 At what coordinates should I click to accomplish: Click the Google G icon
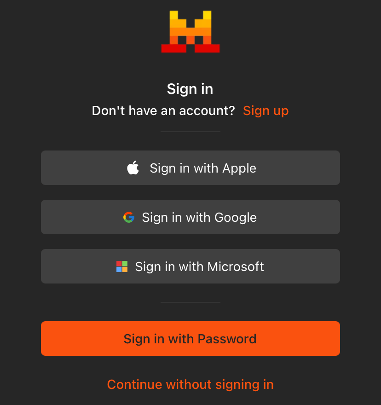[129, 217]
